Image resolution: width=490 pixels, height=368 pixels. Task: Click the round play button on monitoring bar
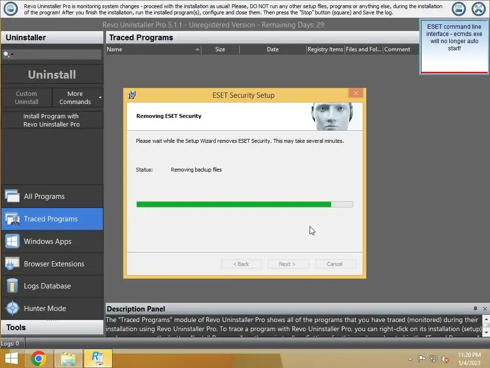(x=11, y=9)
